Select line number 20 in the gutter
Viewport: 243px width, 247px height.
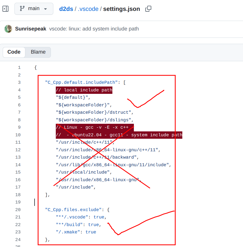(x=18, y=209)
